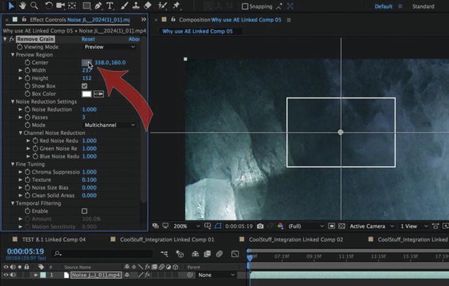Viewport: 449px width, 286px height.
Task: Switch to CoolStuff_Integration Linked Comp 02 tab
Action: (296, 240)
